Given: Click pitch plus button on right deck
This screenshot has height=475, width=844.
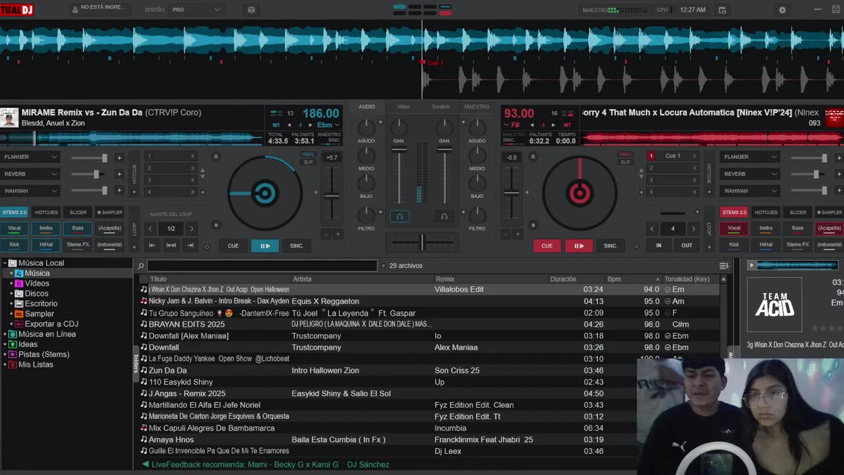Looking at the screenshot, I should click(x=518, y=234).
